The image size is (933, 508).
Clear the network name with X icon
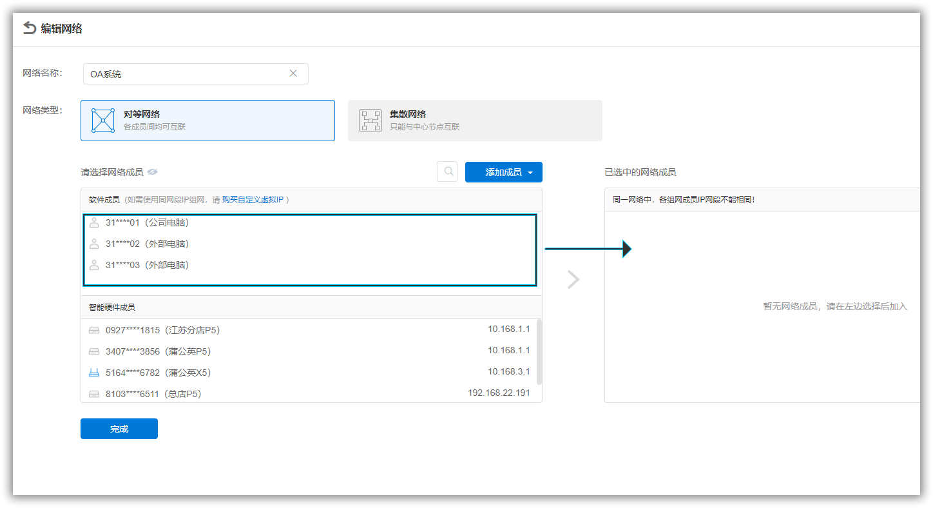coord(293,73)
